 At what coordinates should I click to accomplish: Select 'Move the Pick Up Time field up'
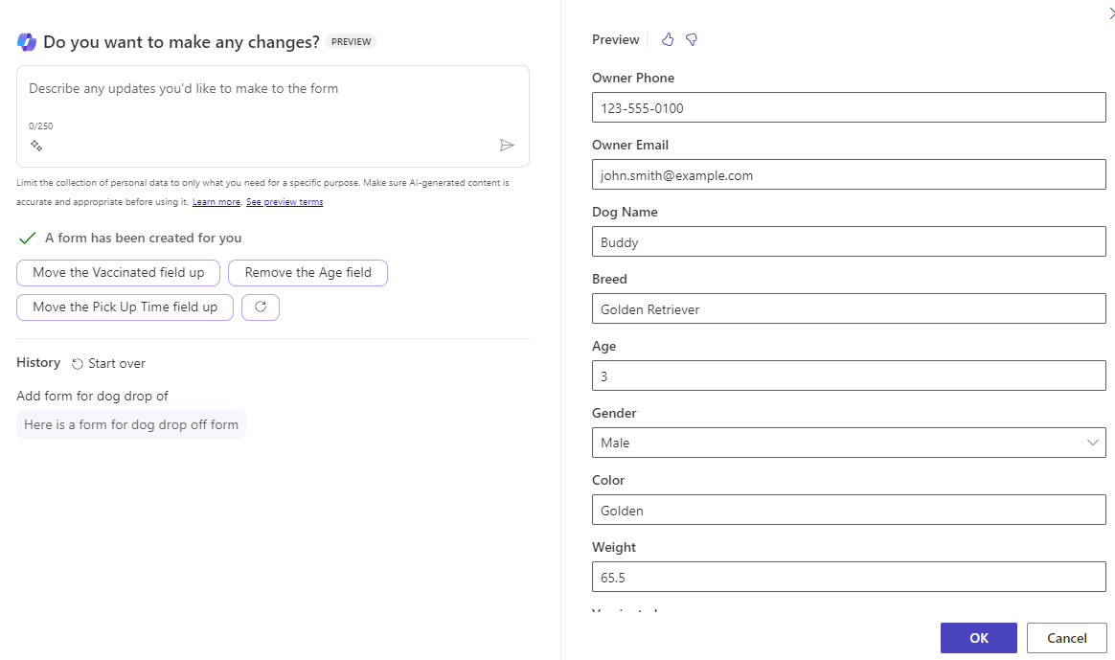[125, 307]
